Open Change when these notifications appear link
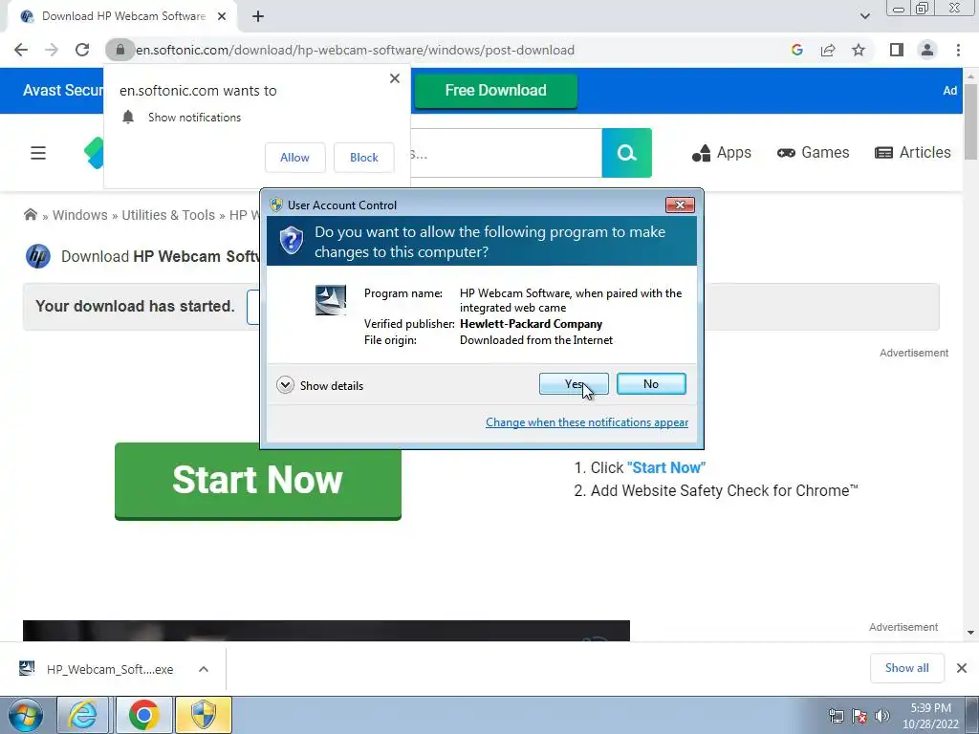 click(587, 422)
